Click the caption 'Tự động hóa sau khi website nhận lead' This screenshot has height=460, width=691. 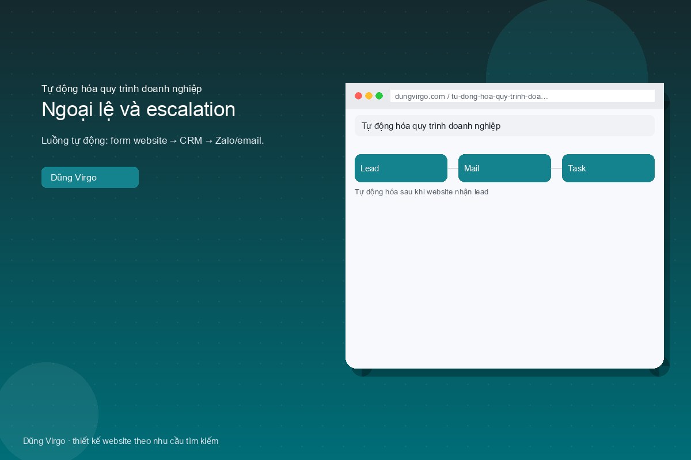tap(422, 191)
